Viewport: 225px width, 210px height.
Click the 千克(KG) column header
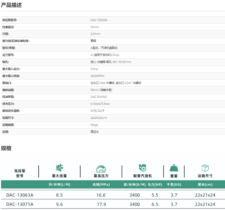pos(174,185)
